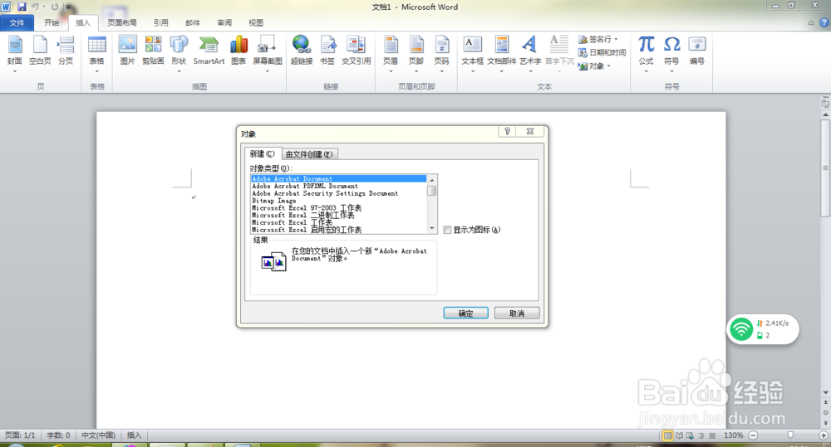Switch to the 邮件 (Mailings) tab

click(193, 22)
